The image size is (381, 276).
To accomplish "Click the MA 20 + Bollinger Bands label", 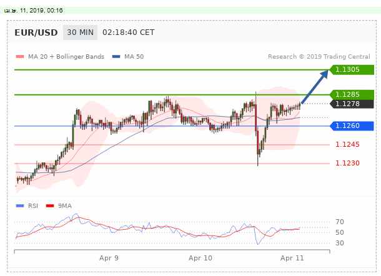I will pyautogui.click(x=66, y=57).
